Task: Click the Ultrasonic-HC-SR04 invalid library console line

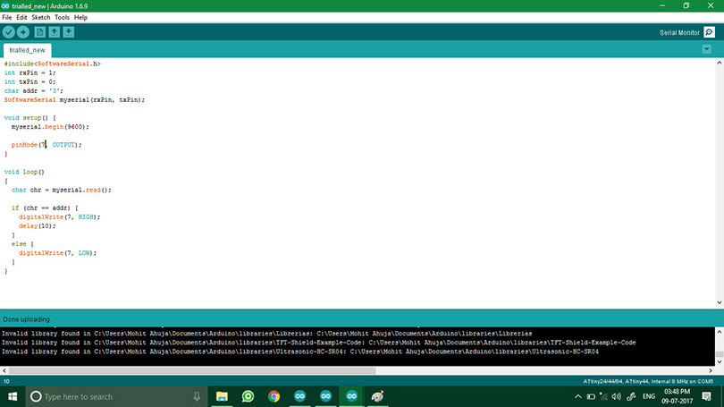Action: 300,352
